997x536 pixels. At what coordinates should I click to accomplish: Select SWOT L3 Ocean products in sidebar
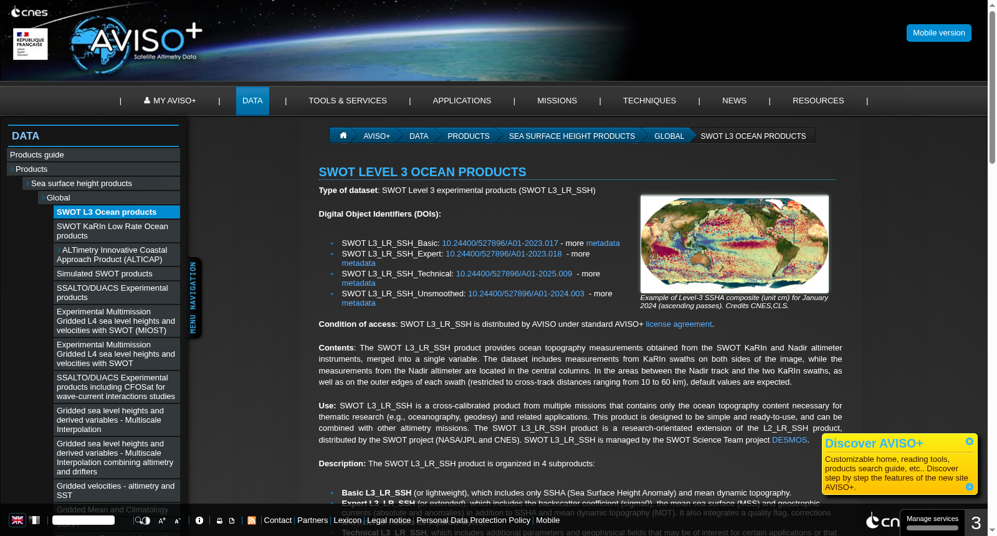(117, 212)
